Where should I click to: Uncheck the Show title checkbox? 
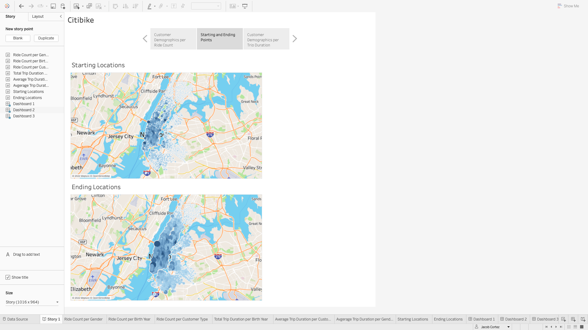pos(8,277)
